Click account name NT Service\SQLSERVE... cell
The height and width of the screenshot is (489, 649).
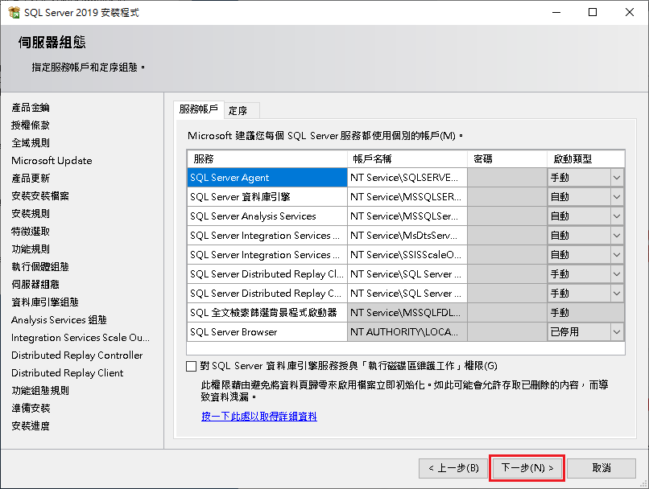click(x=407, y=178)
